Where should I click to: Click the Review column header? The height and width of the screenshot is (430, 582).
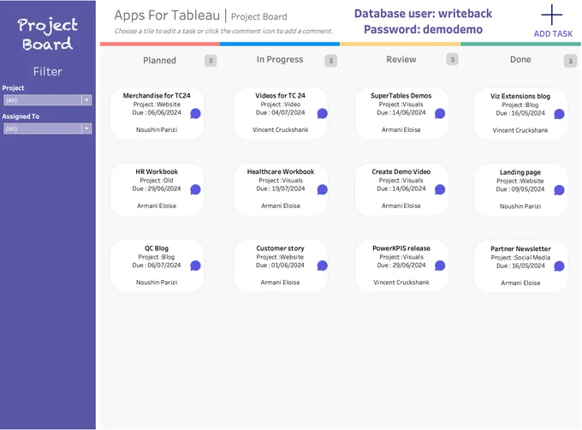pos(401,59)
